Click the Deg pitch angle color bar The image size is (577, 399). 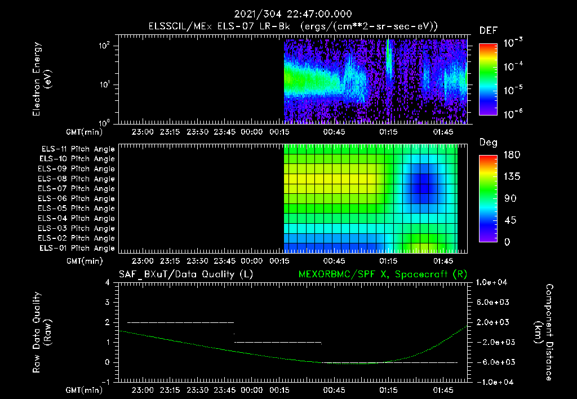pyautogui.click(x=488, y=199)
